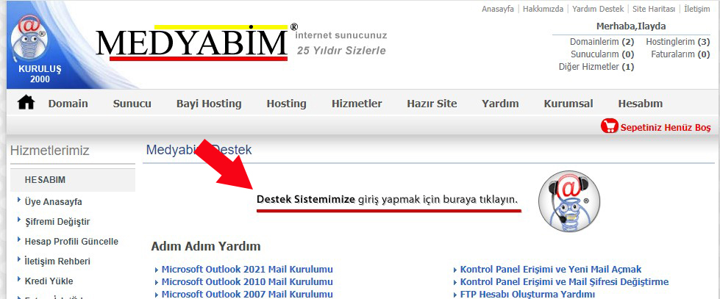Open Hesap Profili Güncelle sidebar link

tap(71, 242)
